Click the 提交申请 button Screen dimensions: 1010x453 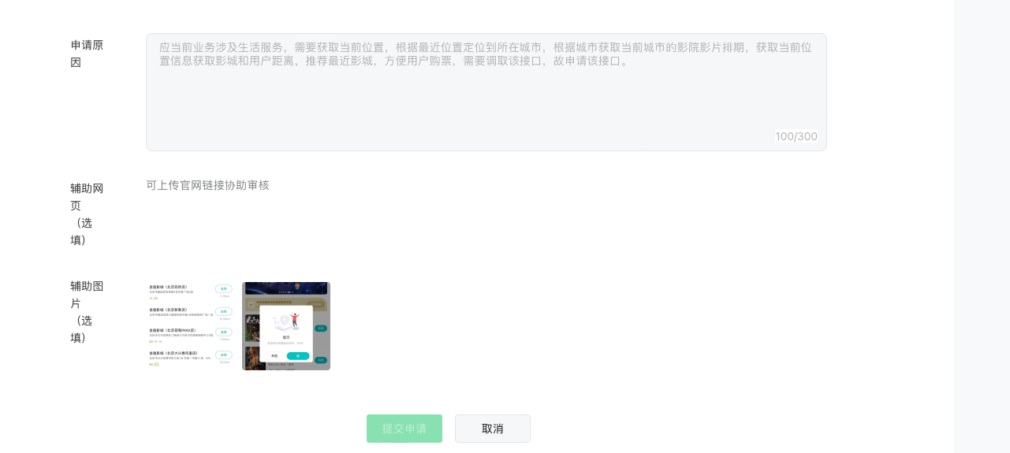404,429
